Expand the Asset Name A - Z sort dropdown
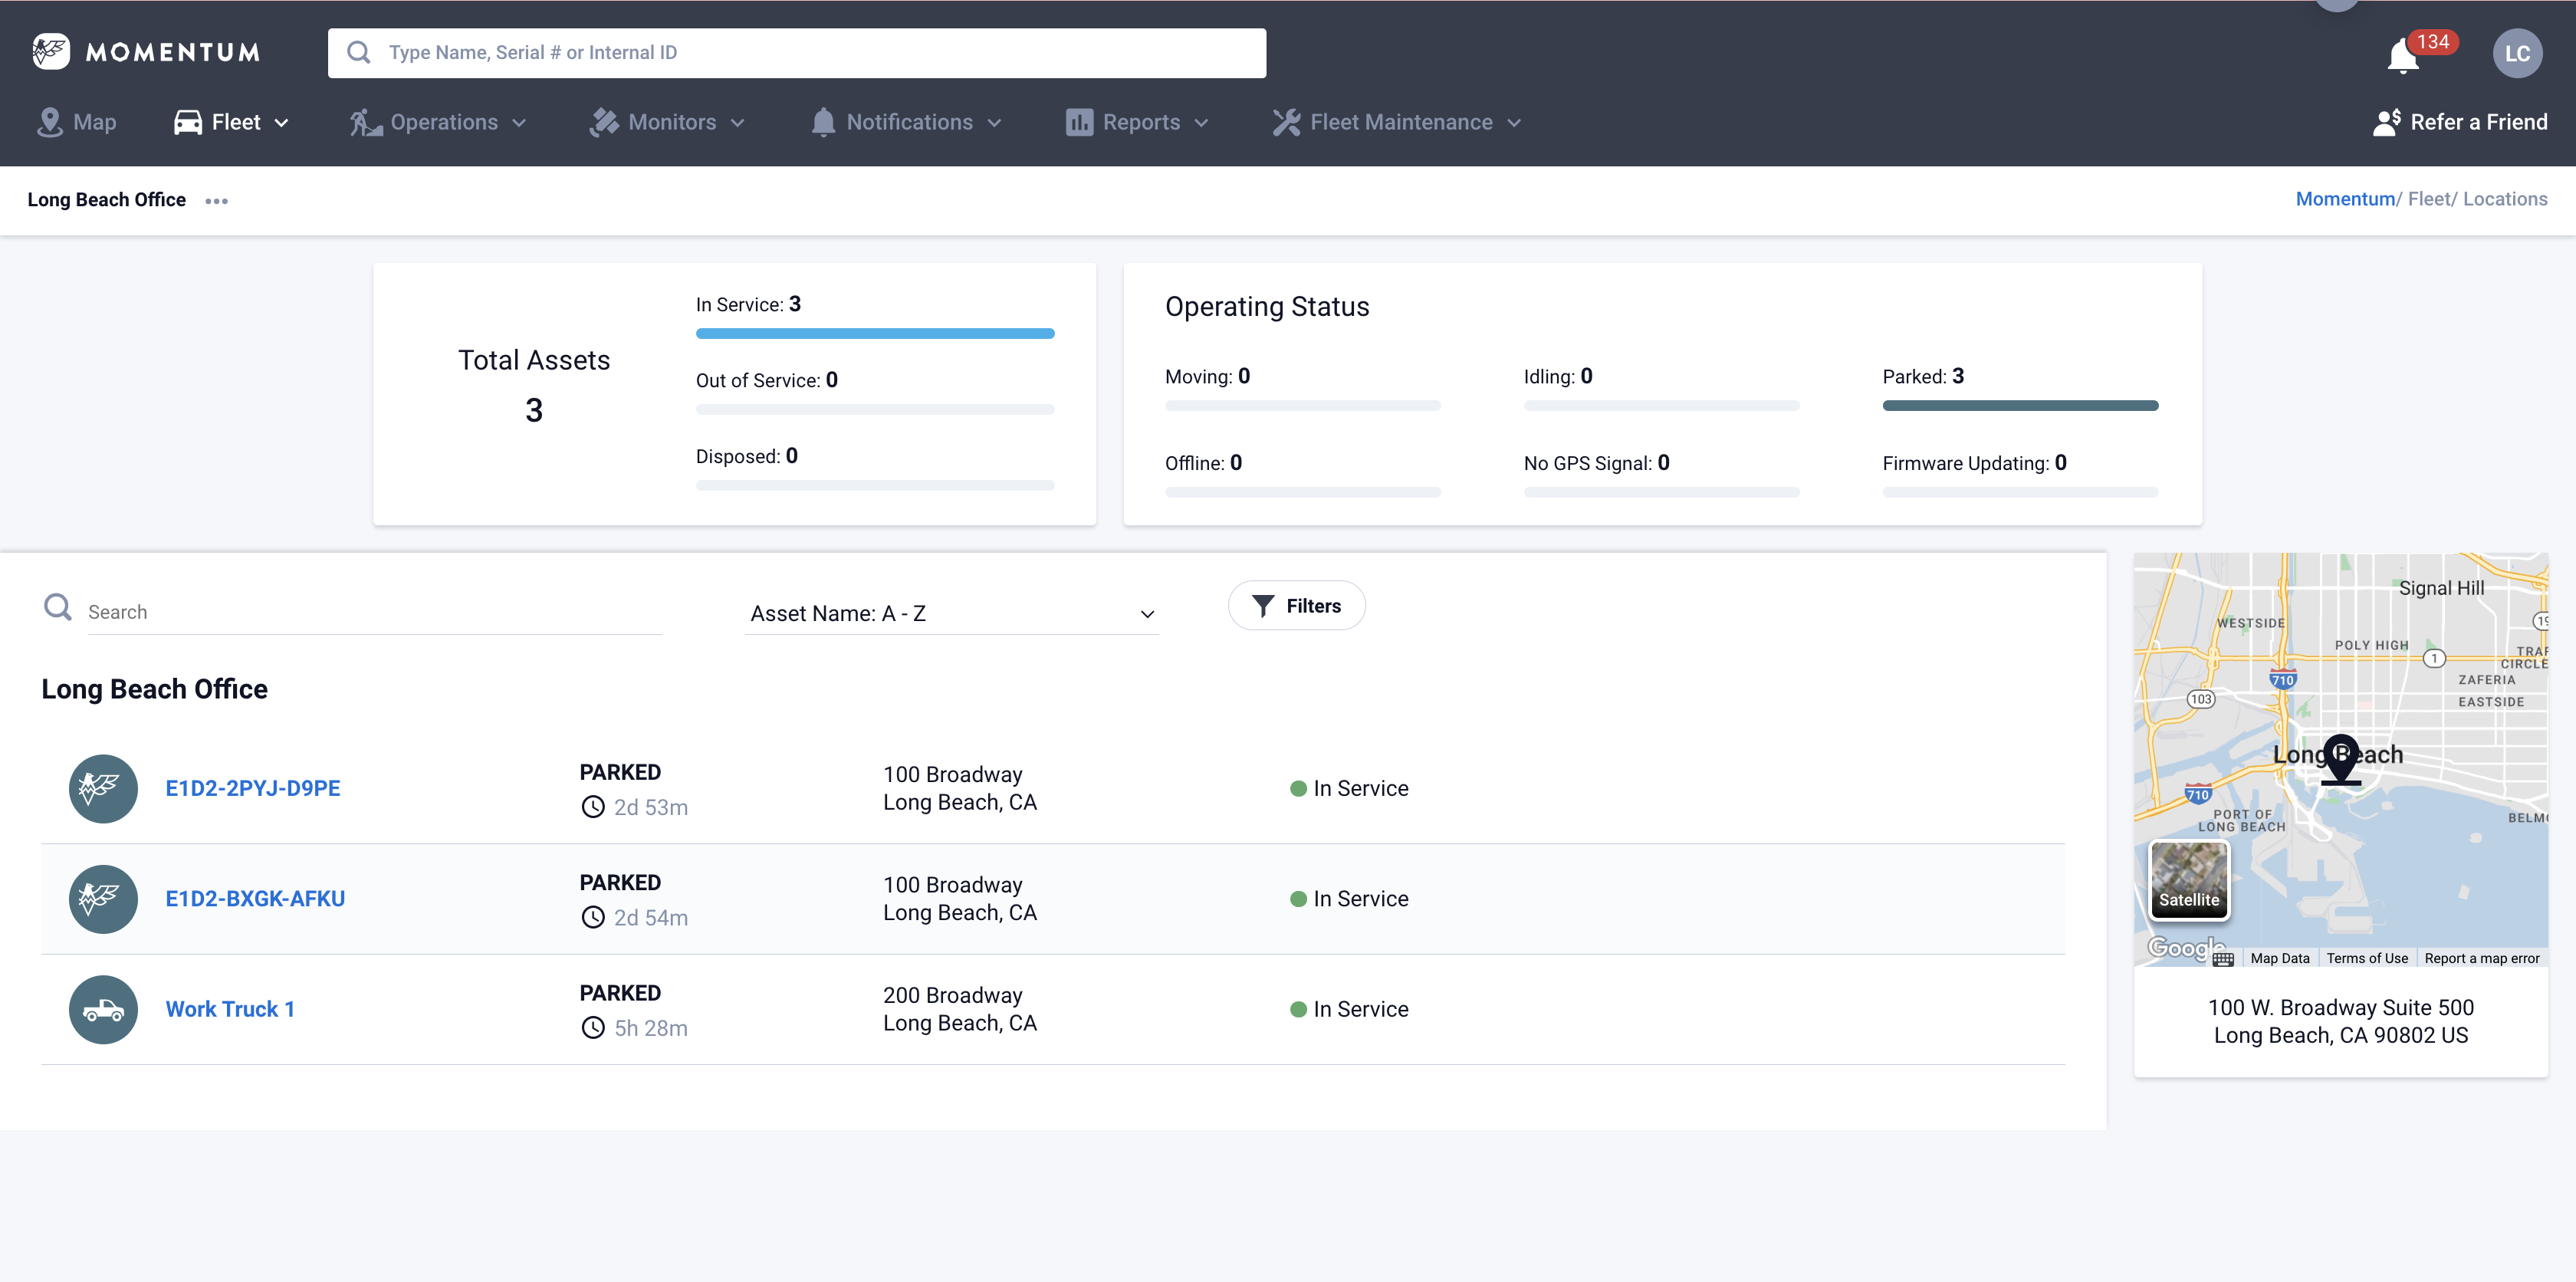 [950, 613]
